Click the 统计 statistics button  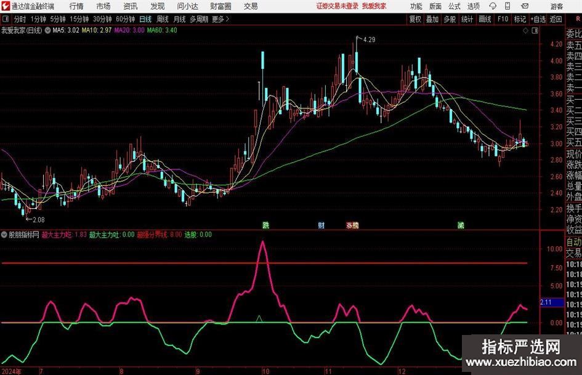pyautogui.click(x=467, y=19)
